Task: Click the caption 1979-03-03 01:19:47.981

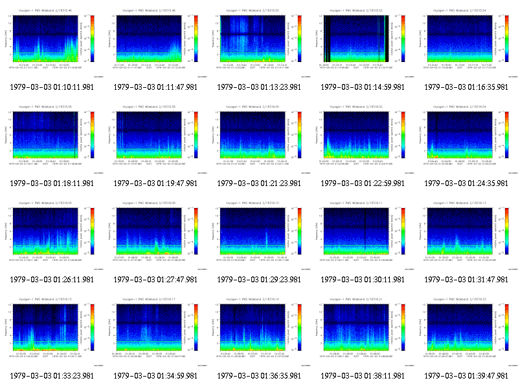Action: coord(155,183)
